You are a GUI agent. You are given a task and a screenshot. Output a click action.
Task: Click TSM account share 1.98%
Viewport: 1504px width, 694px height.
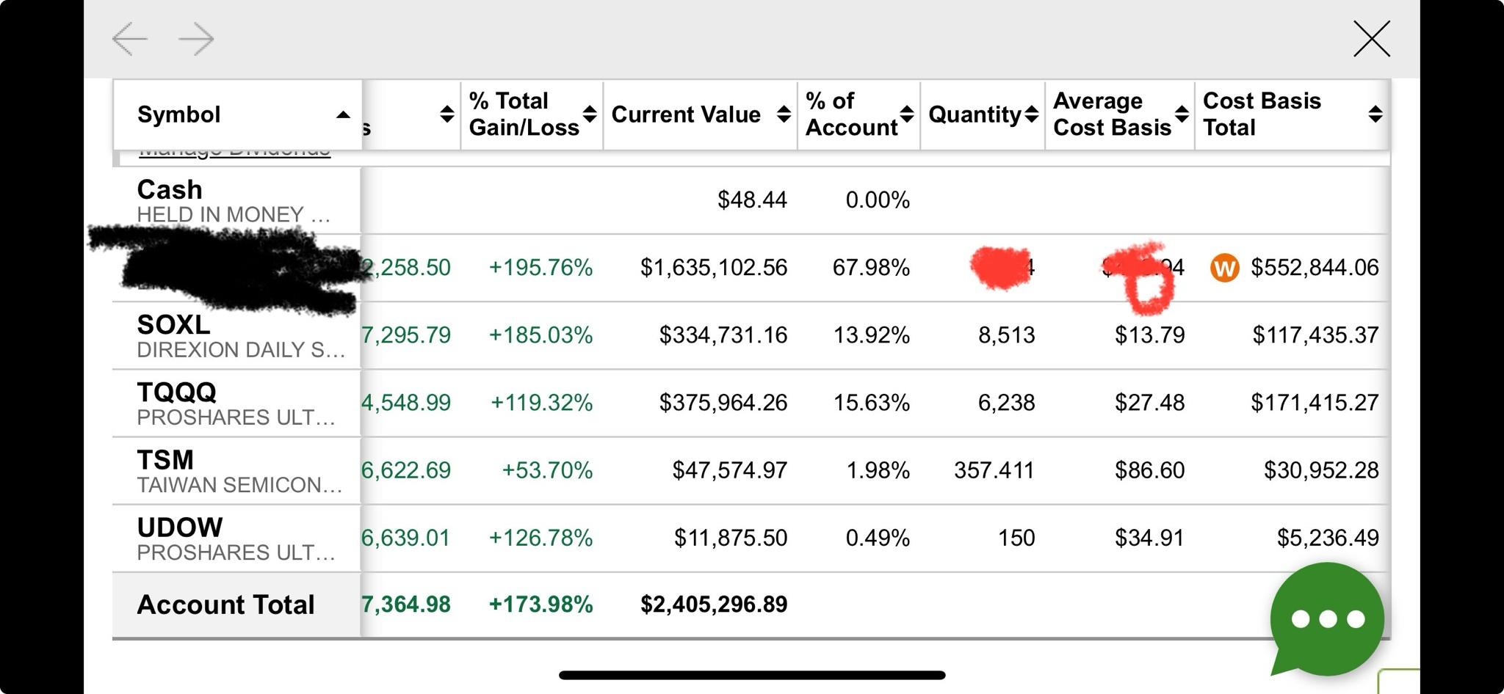click(x=878, y=470)
